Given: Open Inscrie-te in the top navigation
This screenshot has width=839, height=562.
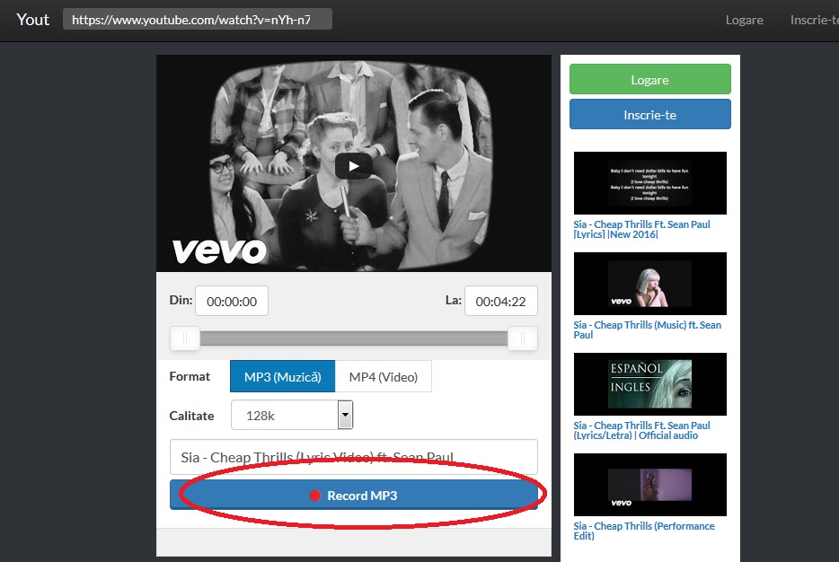Looking at the screenshot, I should 813,20.
